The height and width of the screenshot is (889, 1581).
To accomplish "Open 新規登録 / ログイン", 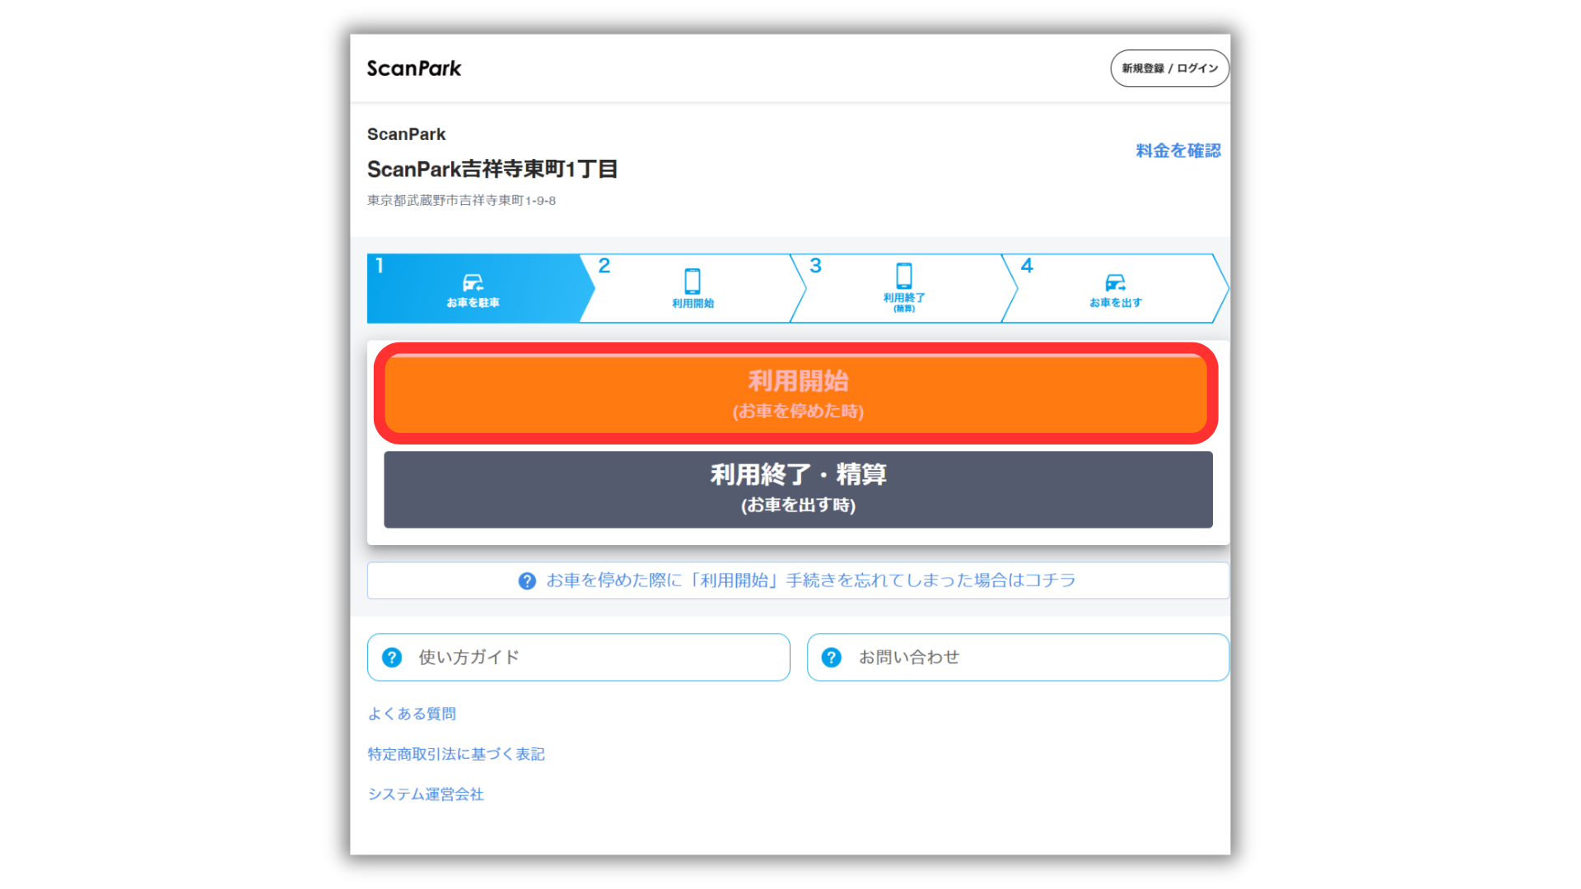I will coord(1169,68).
